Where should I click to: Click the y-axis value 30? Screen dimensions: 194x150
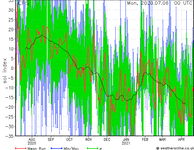coord(11,10)
